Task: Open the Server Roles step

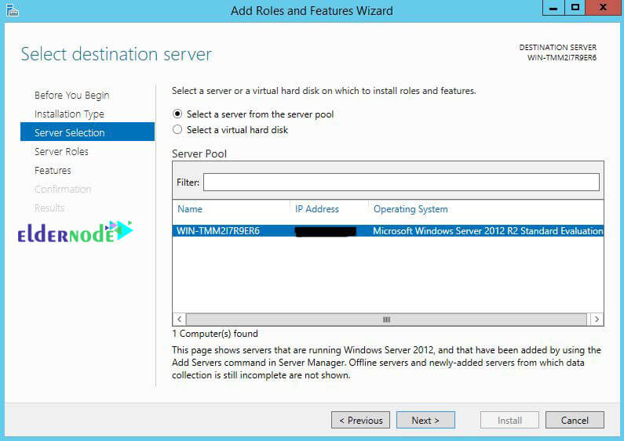Action: [x=61, y=151]
